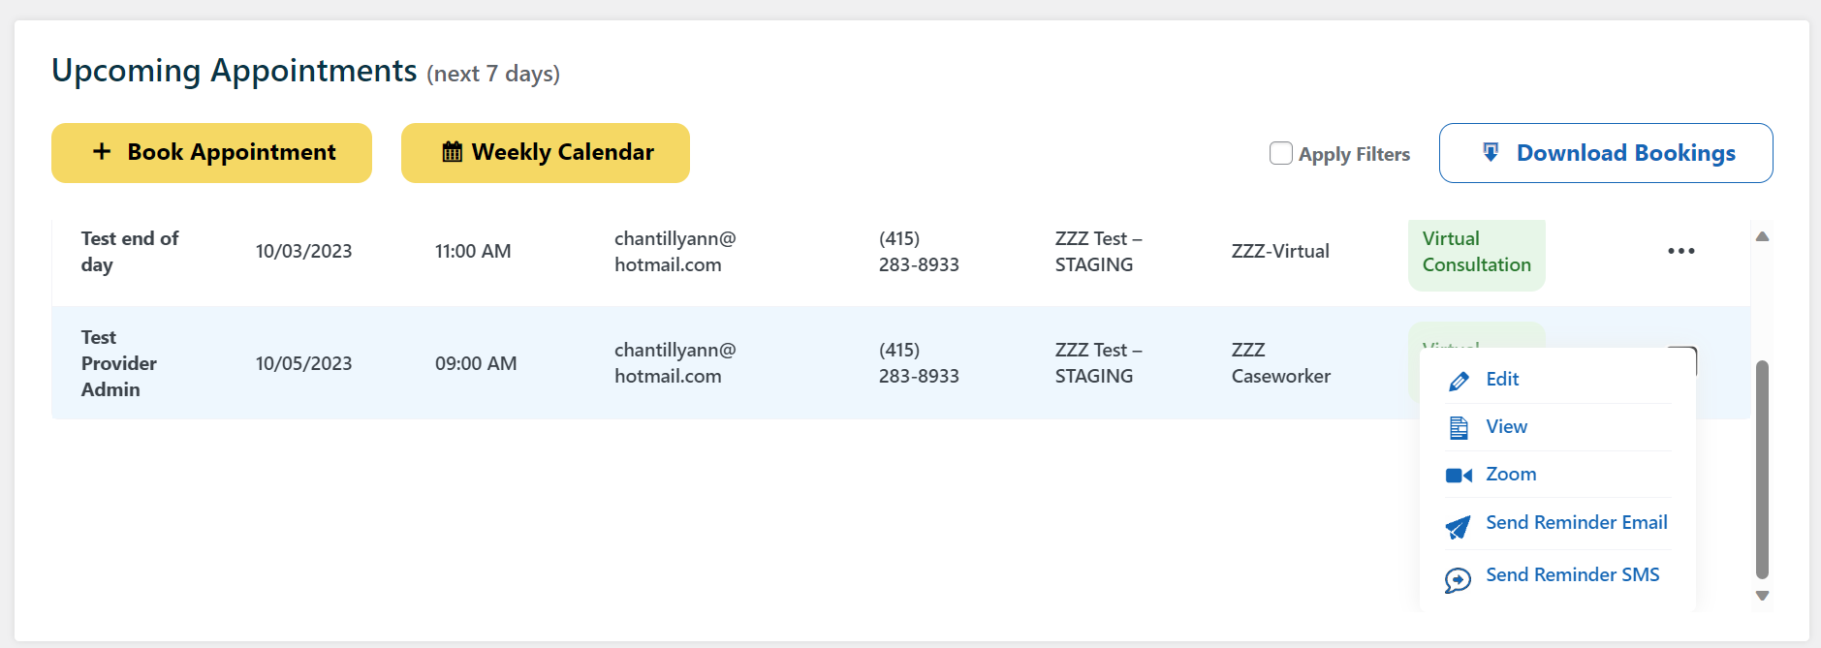Click the download icon on Download Bookings
Image resolution: width=1821 pixels, height=648 pixels.
1491,152
